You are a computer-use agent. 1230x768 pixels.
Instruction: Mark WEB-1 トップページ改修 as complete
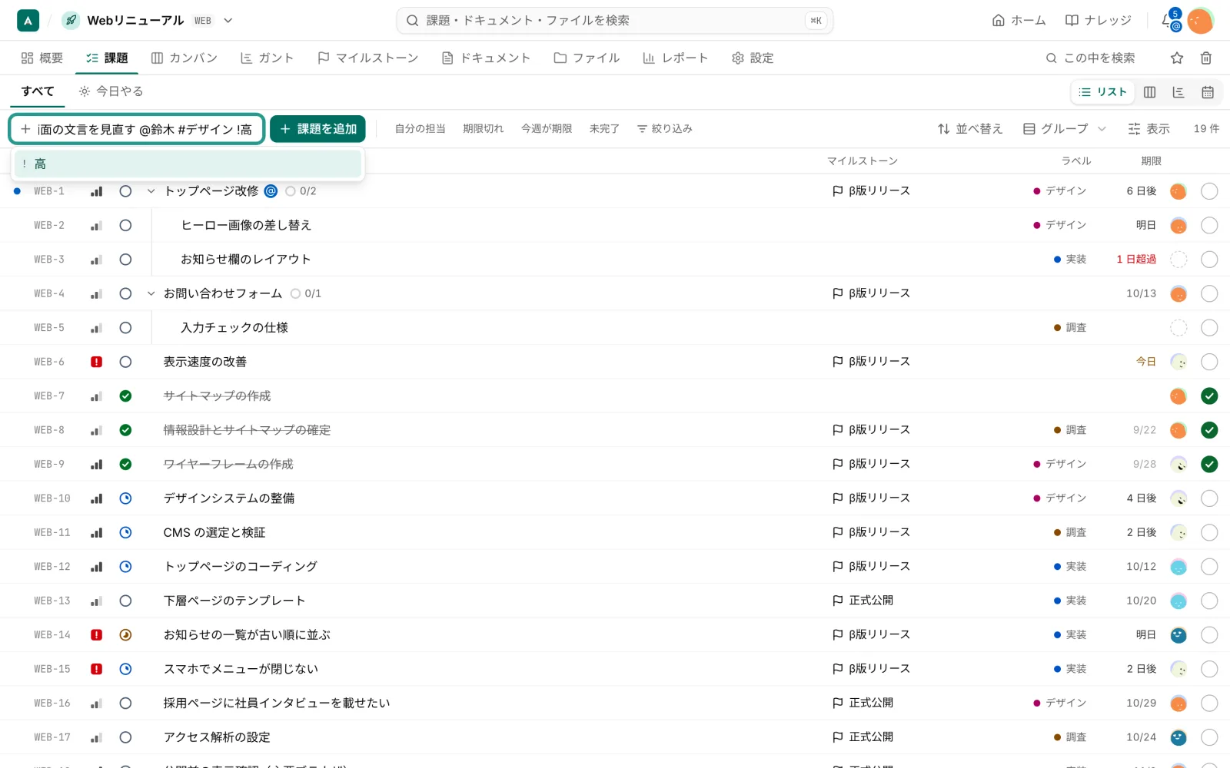tap(1209, 191)
